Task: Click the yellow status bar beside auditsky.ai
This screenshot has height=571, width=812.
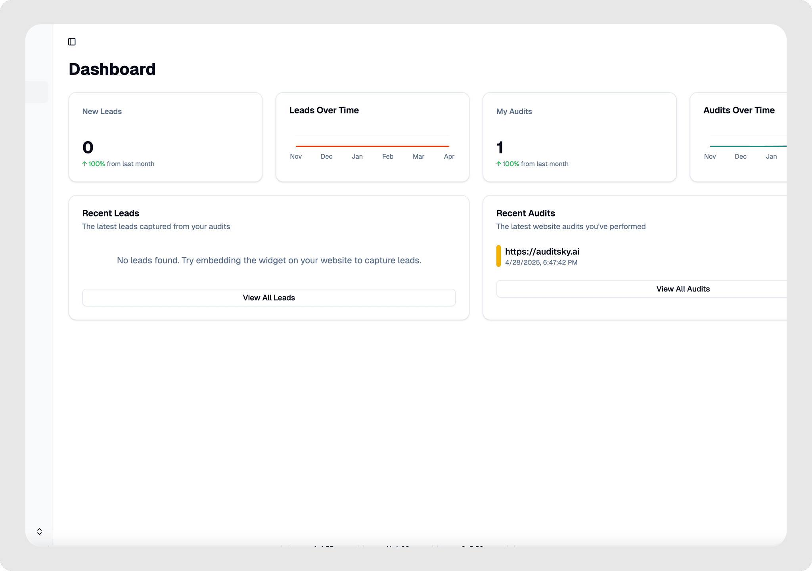Action: click(498, 256)
